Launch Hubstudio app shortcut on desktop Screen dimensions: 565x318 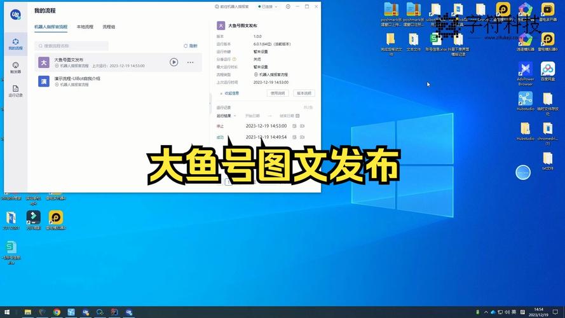pyautogui.click(x=526, y=101)
